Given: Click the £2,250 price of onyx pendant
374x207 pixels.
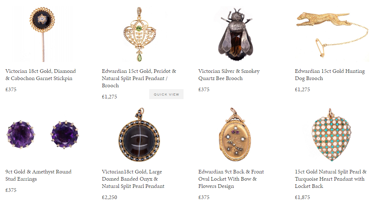Looking at the screenshot, I should click(109, 197).
